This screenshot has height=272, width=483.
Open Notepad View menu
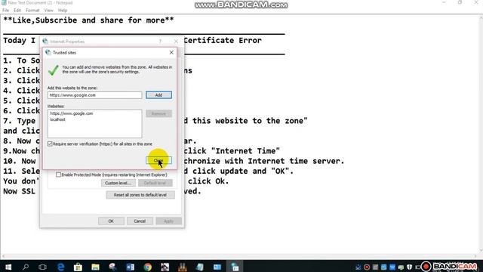(x=48, y=10)
